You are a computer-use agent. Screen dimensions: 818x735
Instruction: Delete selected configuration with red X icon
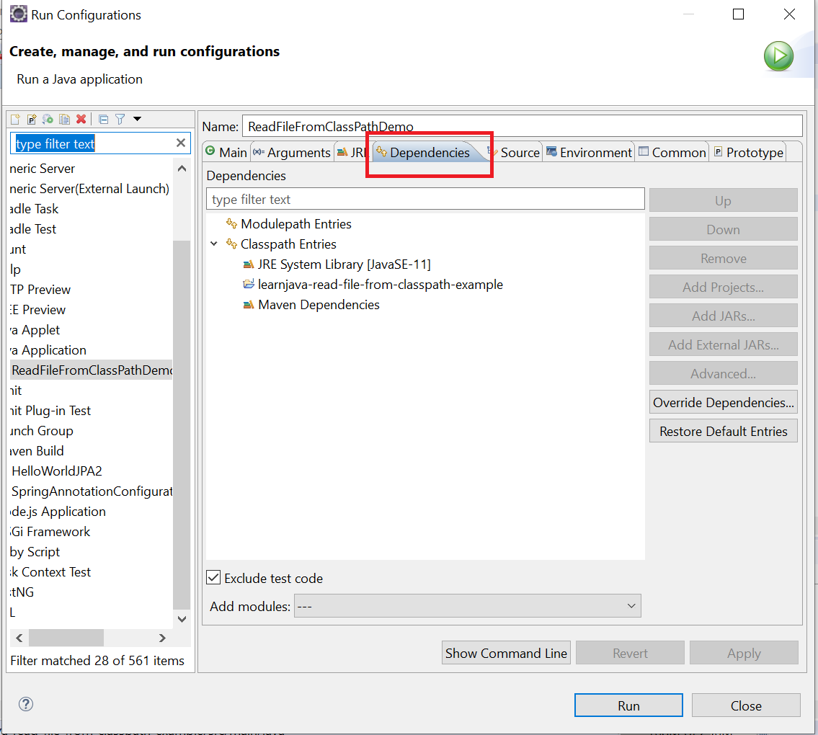tap(81, 120)
